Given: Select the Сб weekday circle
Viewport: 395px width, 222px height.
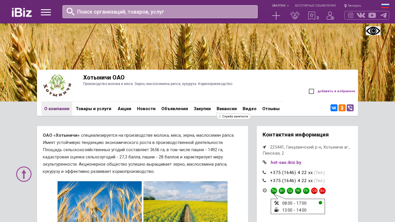Looking at the screenshot, I should tap(314, 191).
